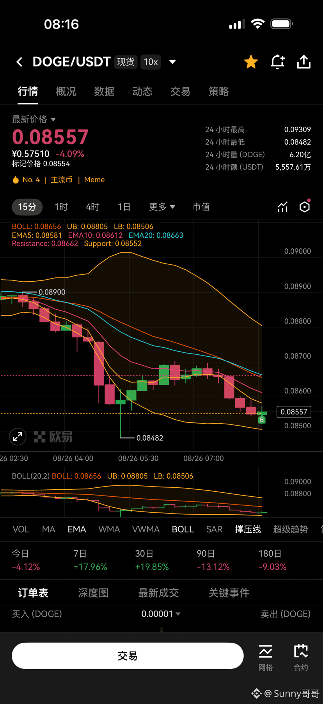Tap 30日 +19.85% performance
Viewport: 323px width, 704px height.
pyautogui.click(x=152, y=560)
